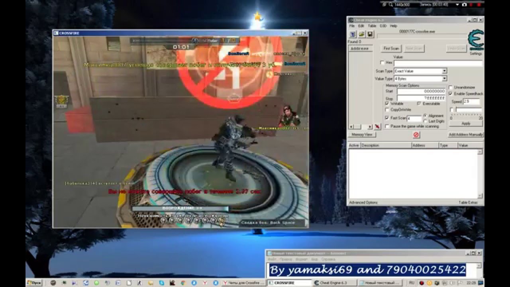This screenshot has height=287, width=510.
Task: Open the process list icon in Cheat Engine
Action: coord(353,34)
